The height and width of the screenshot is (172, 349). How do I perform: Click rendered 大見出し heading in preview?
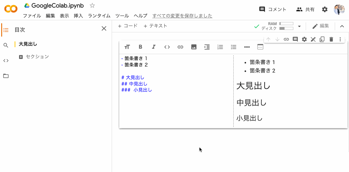(x=253, y=86)
